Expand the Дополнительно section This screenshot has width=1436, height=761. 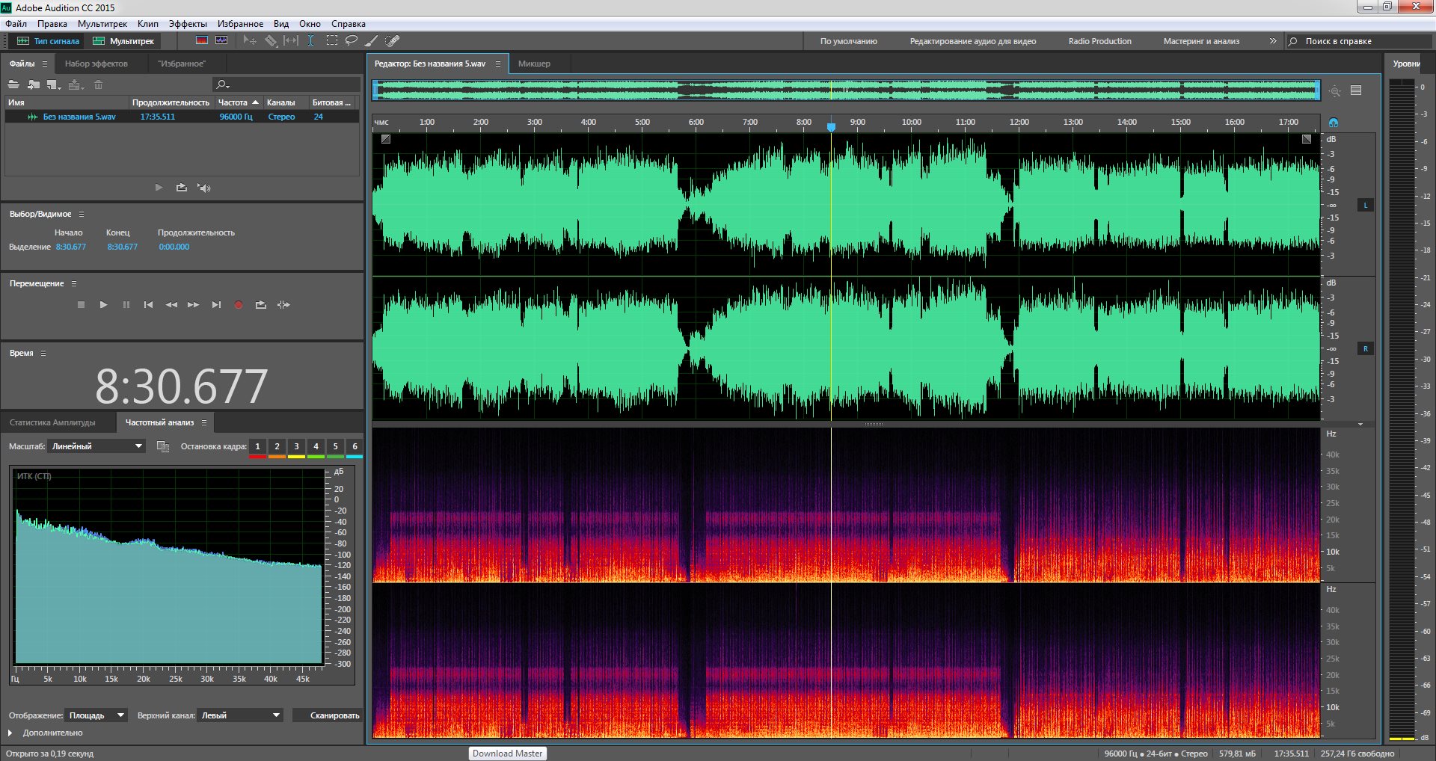point(10,733)
